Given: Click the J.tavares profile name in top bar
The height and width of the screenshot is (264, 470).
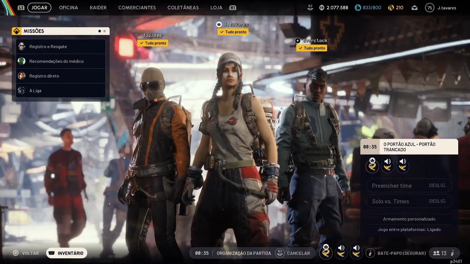Looking at the screenshot, I should coord(447,8).
